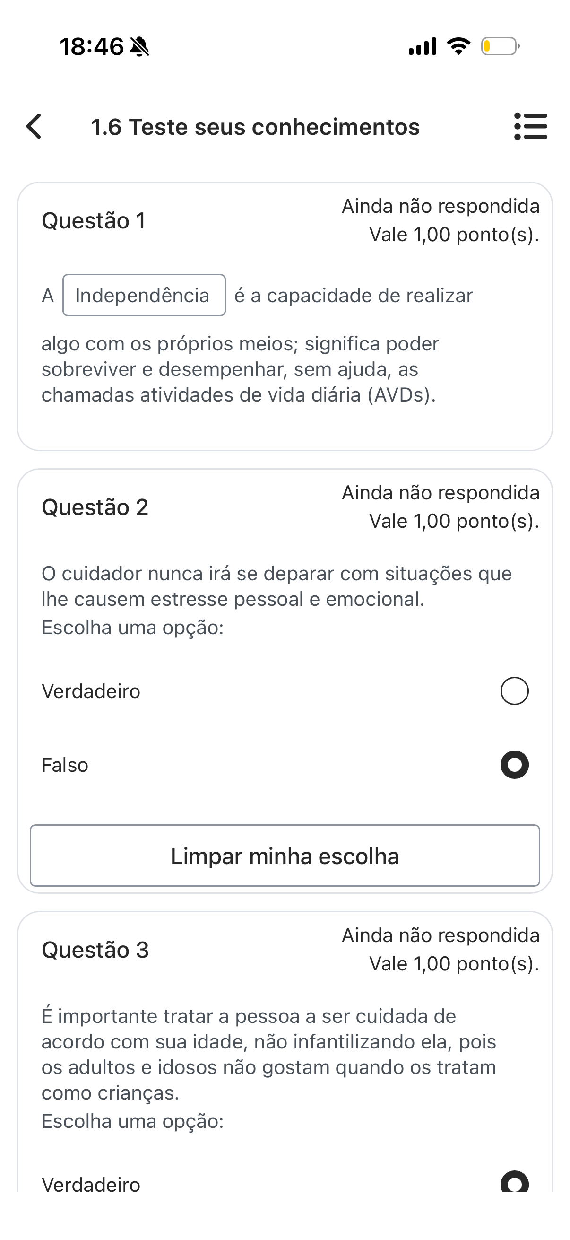
Task: Click Limpar minha escolha button
Action: [285, 856]
